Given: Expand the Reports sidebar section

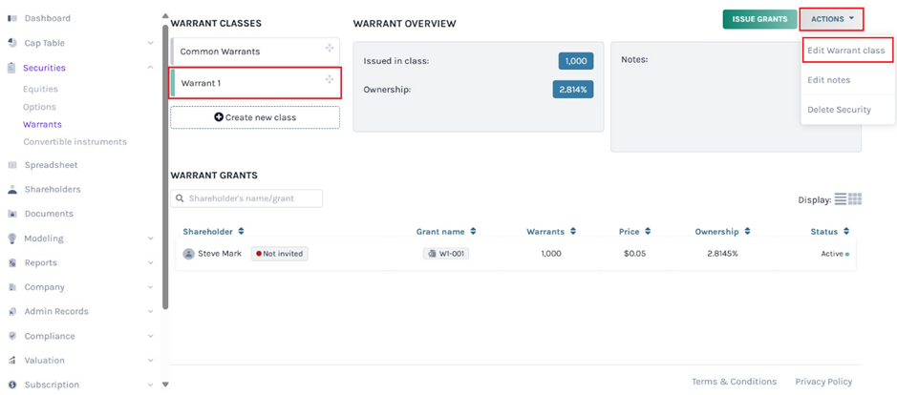Looking at the screenshot, I should pyautogui.click(x=150, y=262).
